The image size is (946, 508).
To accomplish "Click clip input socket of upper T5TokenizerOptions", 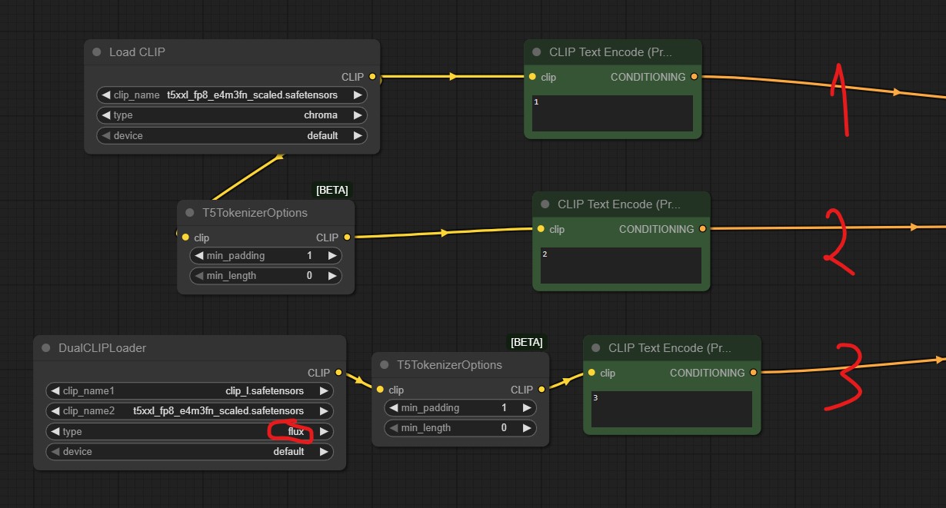I will click(x=185, y=237).
